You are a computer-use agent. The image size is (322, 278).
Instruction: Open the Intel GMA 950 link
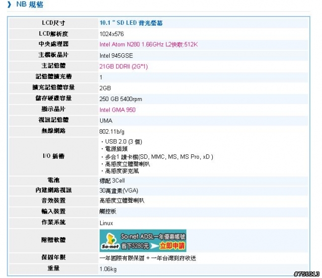pyautogui.click(x=117, y=110)
